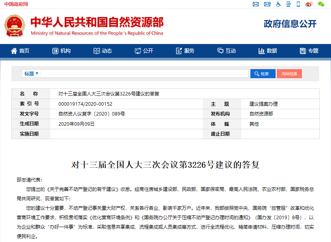The width and height of the screenshot is (331, 242).
Task: Click the 中华人民共和国自然资源部 site title
Action: point(97,22)
